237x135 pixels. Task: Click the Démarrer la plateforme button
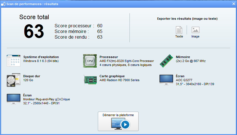pyautogui.click(x=118, y=121)
